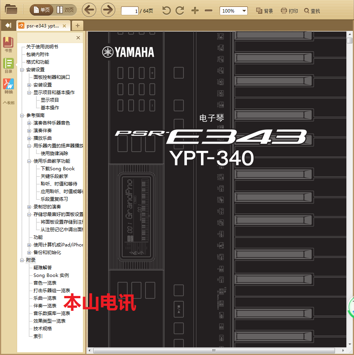This screenshot has height=355, width=354.
Task: Zoom out with the minus icon
Action: pos(209,11)
